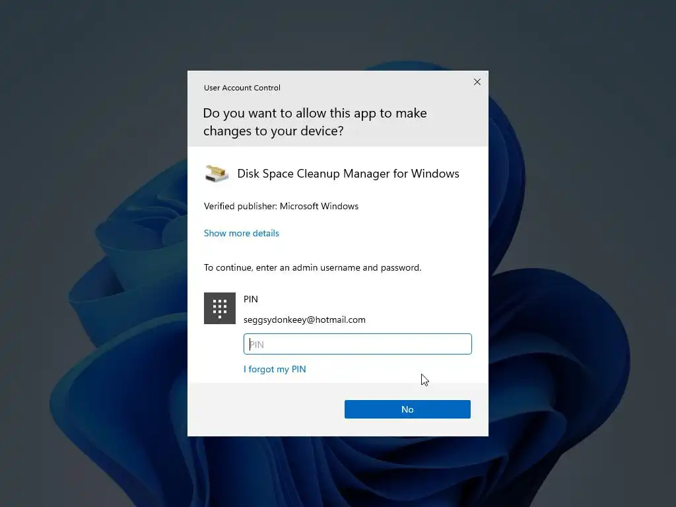
Task: Click the I forgot my PIN link
Action: (275, 369)
